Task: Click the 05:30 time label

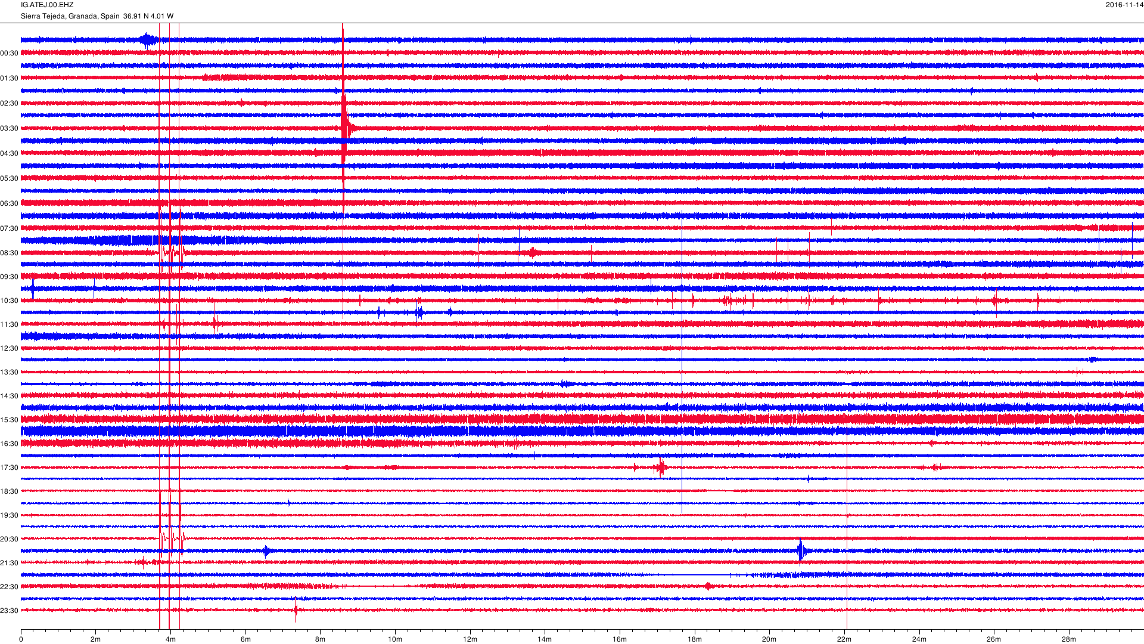Action: pyautogui.click(x=9, y=178)
